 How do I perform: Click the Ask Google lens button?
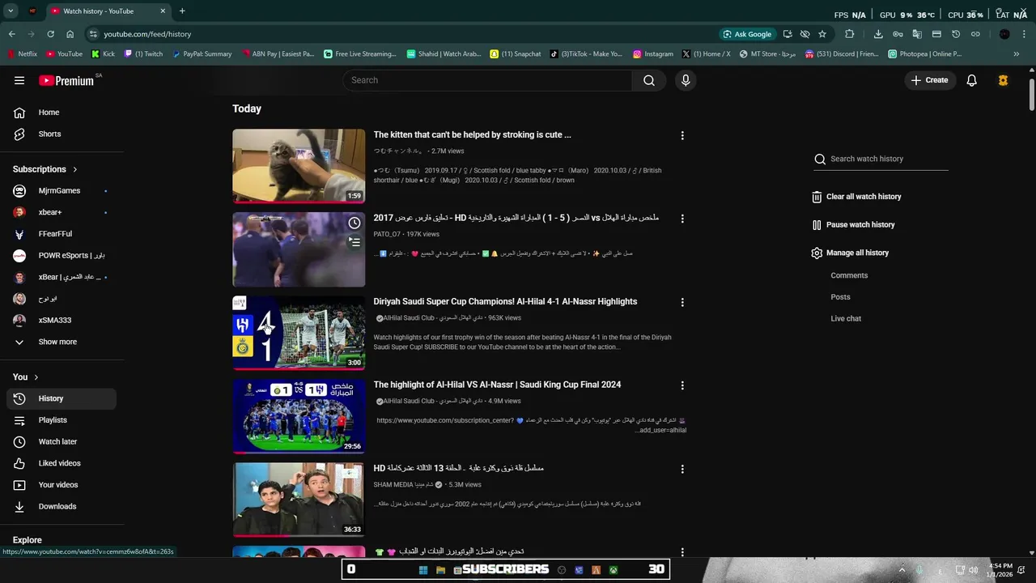coord(748,34)
